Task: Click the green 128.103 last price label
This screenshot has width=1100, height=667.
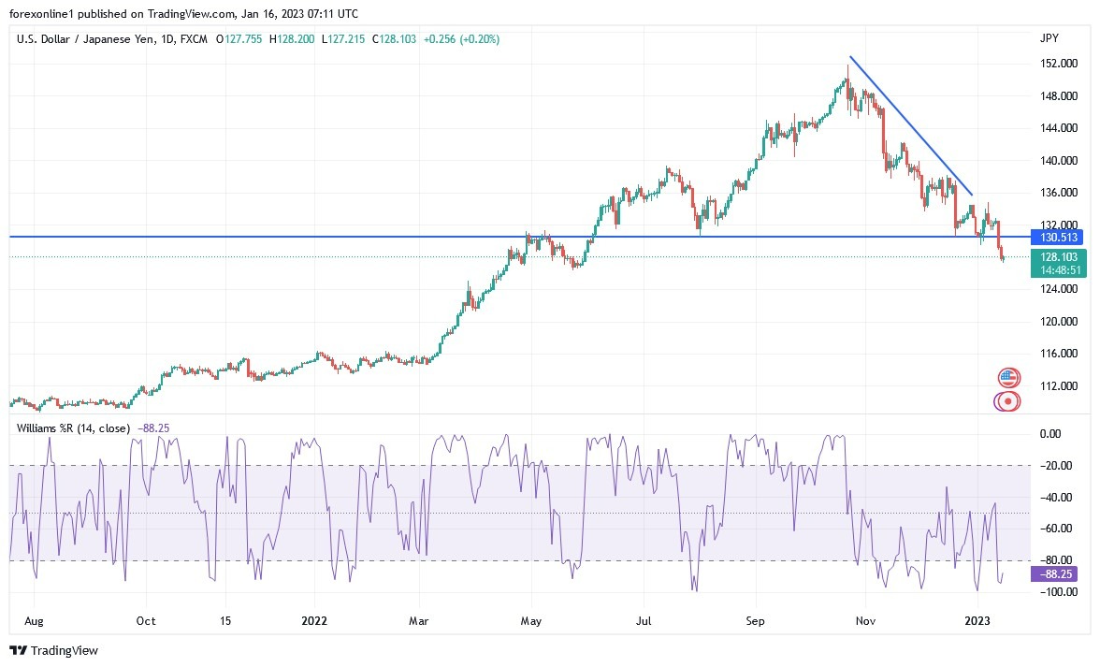Action: [x=1057, y=256]
